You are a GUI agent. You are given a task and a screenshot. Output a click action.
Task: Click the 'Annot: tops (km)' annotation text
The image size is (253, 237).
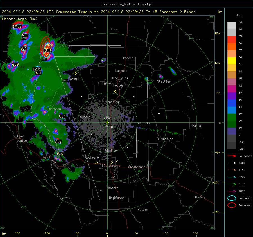[20, 19]
